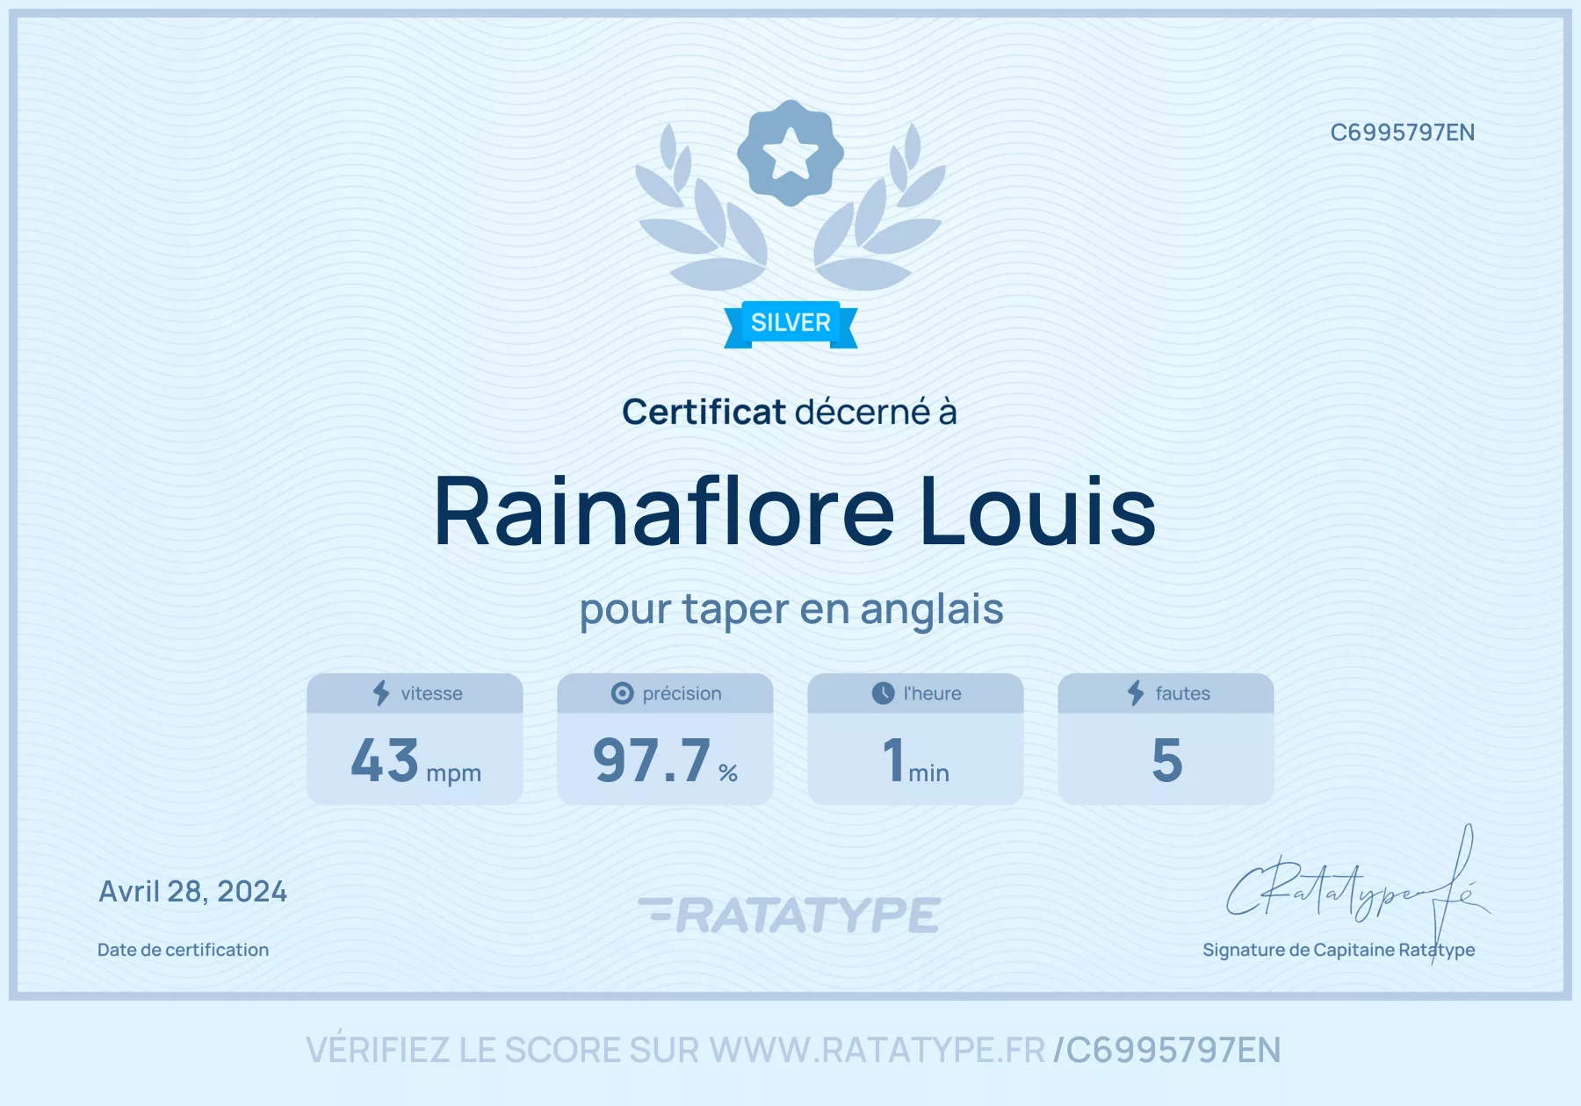This screenshot has width=1581, height=1106.
Task: Click certificate ID C6995797EN at top right
Action: point(1403,133)
